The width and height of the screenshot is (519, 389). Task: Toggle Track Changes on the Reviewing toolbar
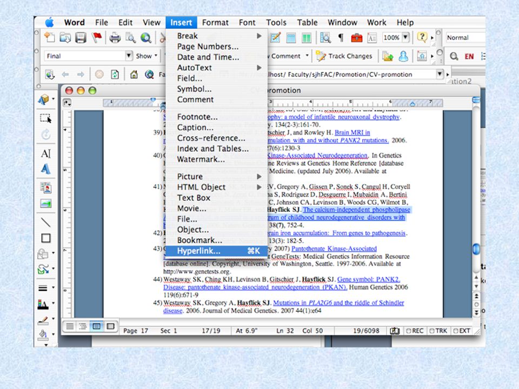[x=344, y=56]
